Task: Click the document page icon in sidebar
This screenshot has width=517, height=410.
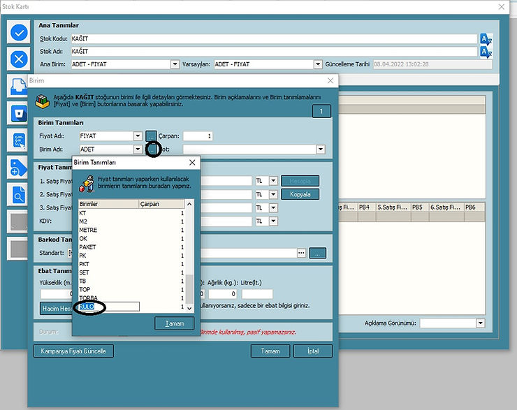Action: (x=17, y=87)
